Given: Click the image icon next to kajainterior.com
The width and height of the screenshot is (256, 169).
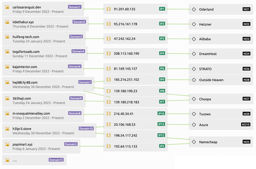Looking at the screenshot, I should pos(7,67).
